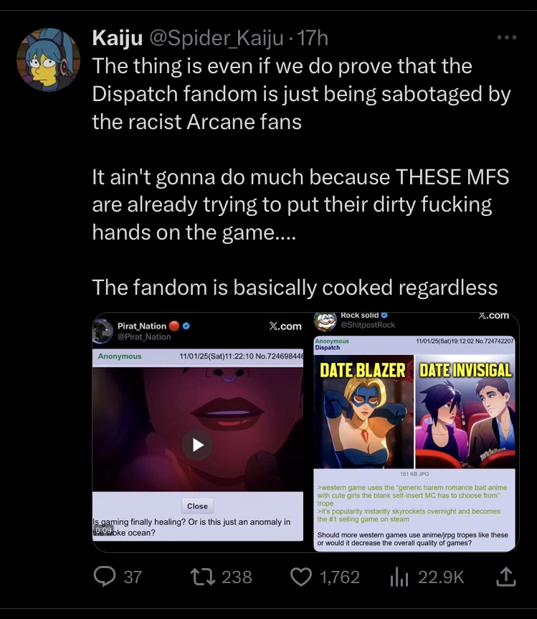537x619 pixels.
Task: Click the share upload arrow icon
Action: click(x=506, y=577)
